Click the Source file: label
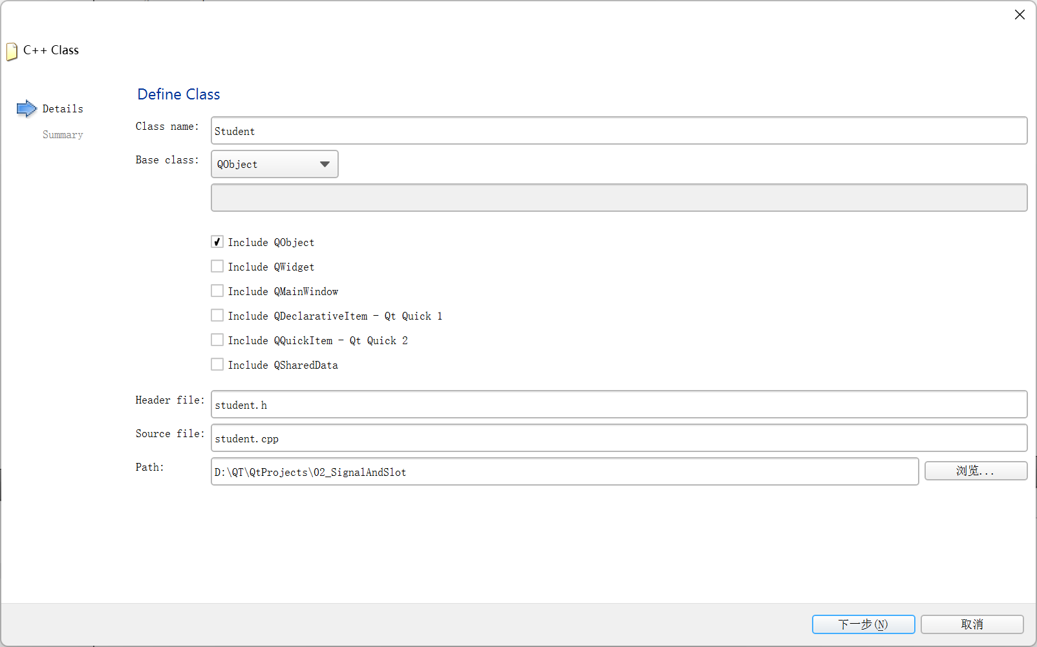Viewport: 1037px width, 647px height. pyautogui.click(x=170, y=434)
